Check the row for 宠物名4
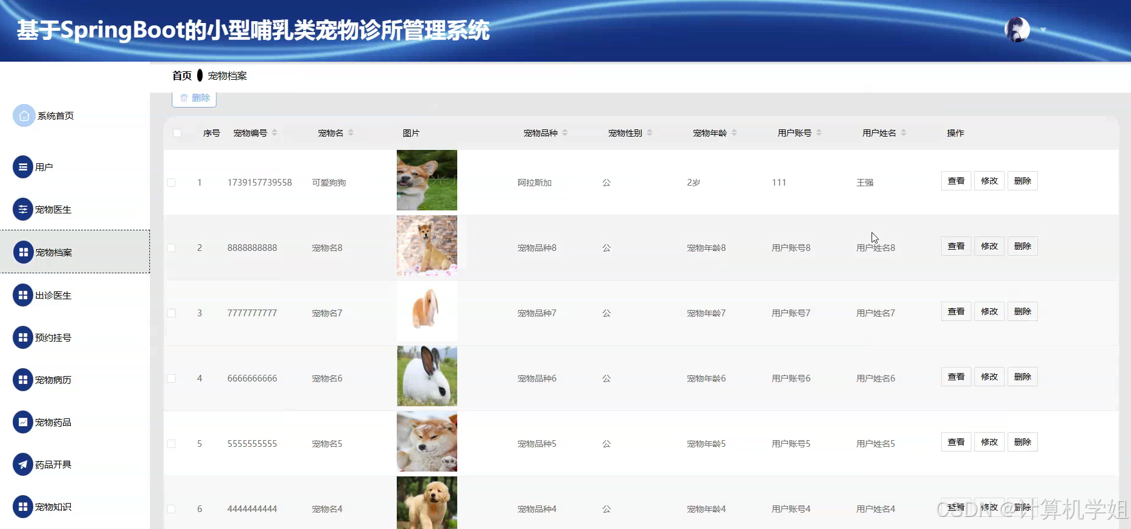Screen dimensions: 1131x529 coord(171,509)
